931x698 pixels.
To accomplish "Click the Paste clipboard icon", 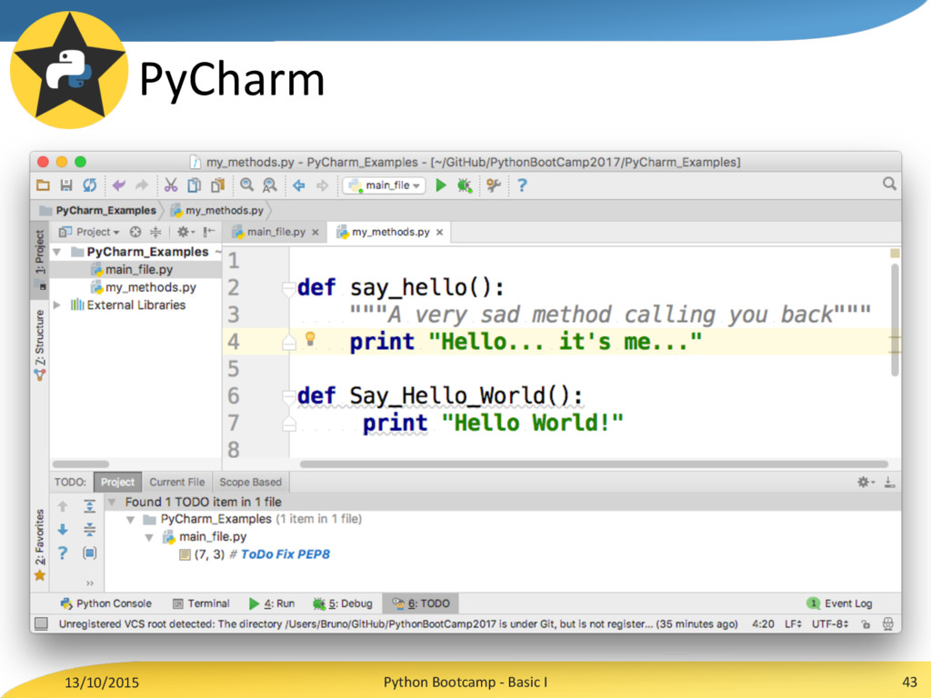I will tap(218, 185).
